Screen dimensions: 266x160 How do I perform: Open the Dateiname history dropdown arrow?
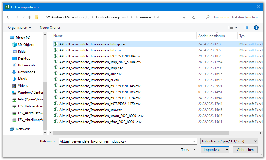point(195,141)
